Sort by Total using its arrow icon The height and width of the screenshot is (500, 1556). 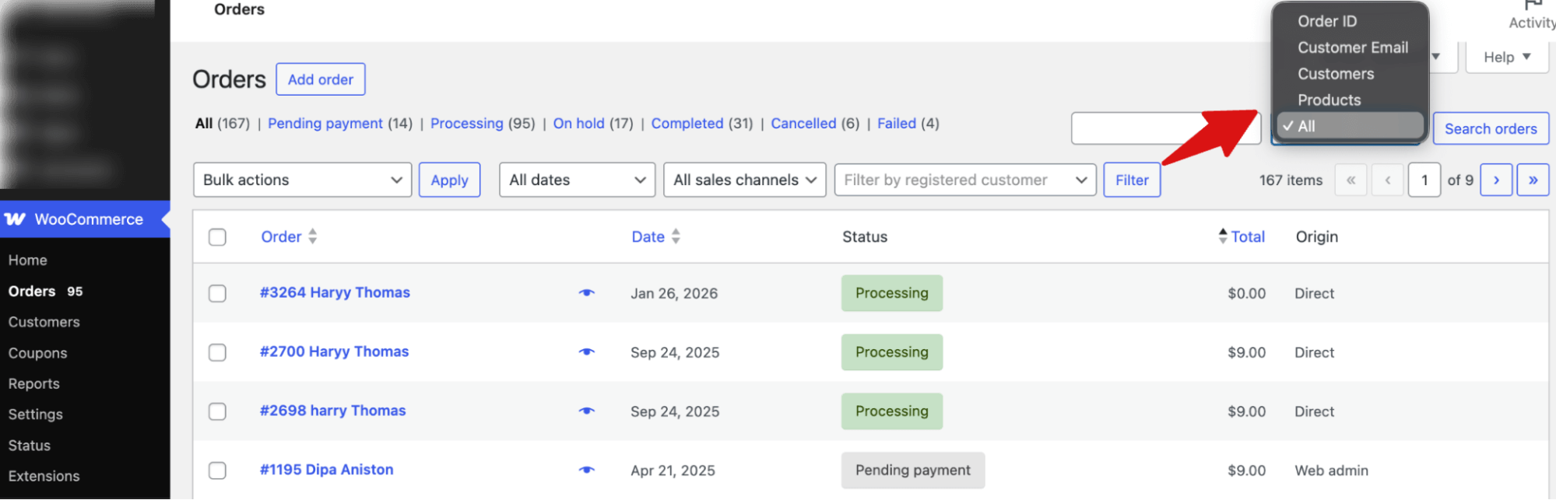coord(1223,236)
